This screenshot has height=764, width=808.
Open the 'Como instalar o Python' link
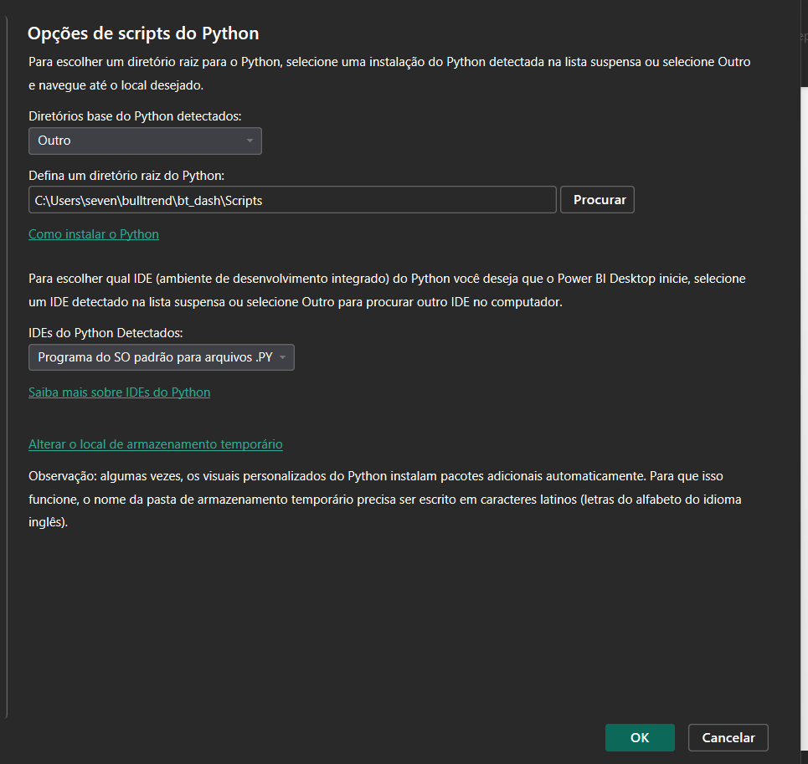93,234
